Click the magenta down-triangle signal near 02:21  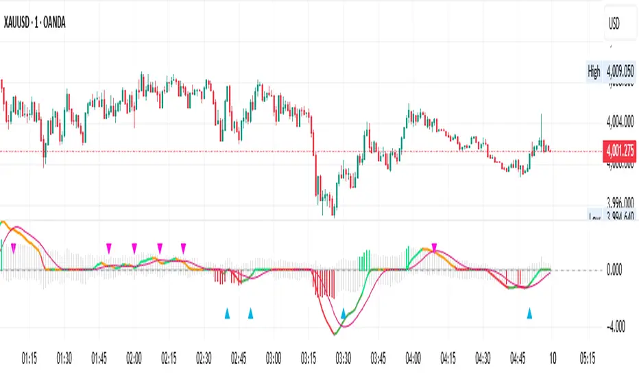click(184, 247)
